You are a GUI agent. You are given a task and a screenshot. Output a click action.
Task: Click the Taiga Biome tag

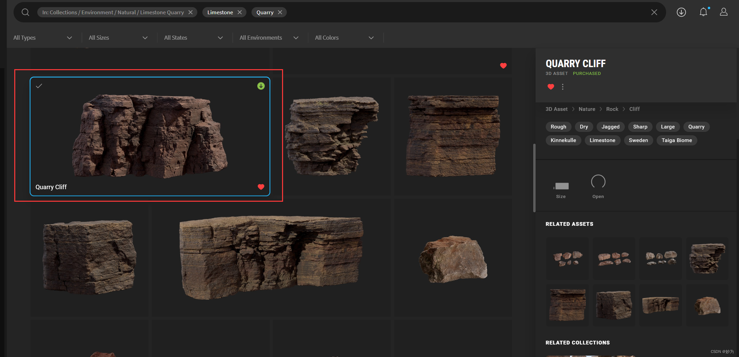click(x=677, y=140)
